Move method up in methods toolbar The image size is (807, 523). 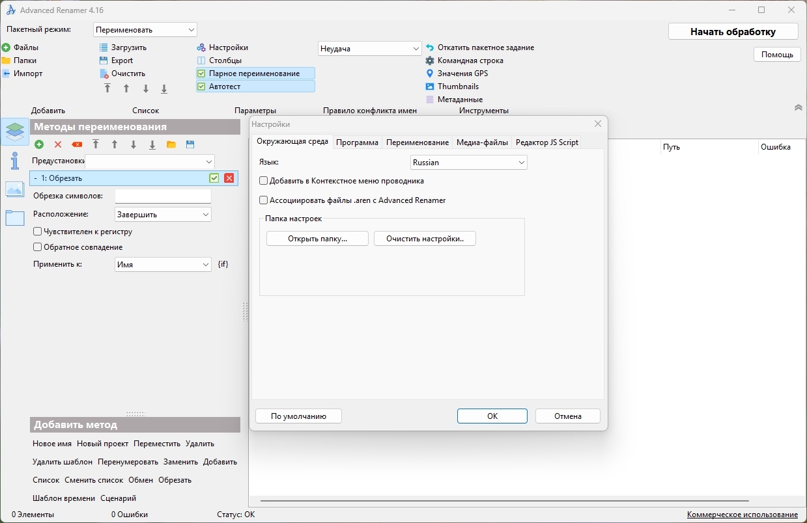coord(115,144)
